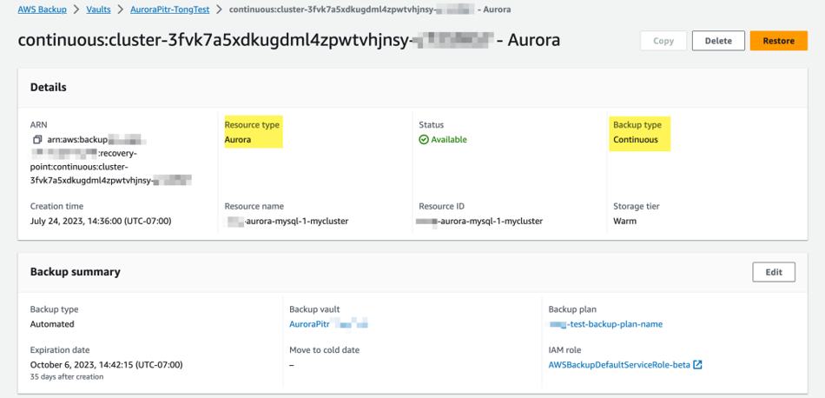The image size is (825, 398).
Task: Click the page title continuous:cluster Aurora
Action: pyautogui.click(x=289, y=41)
